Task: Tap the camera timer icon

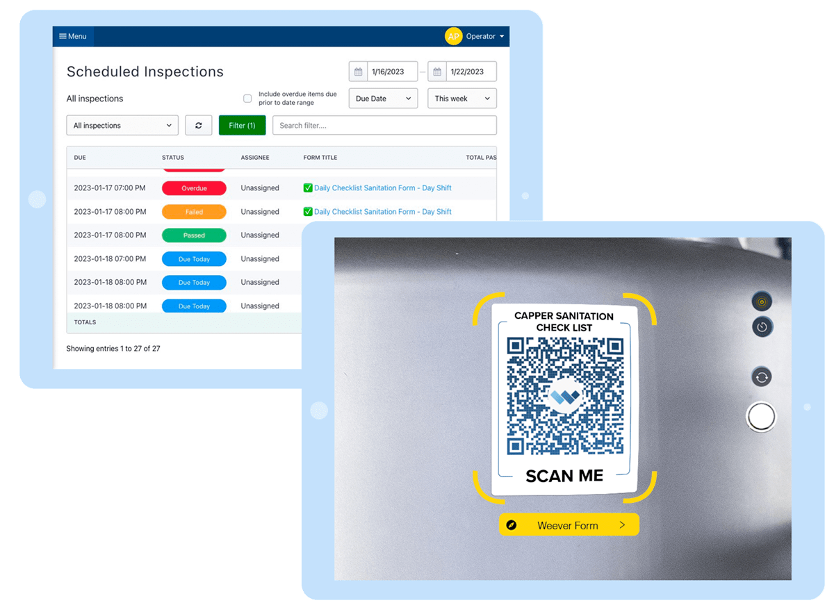Action: [x=762, y=326]
